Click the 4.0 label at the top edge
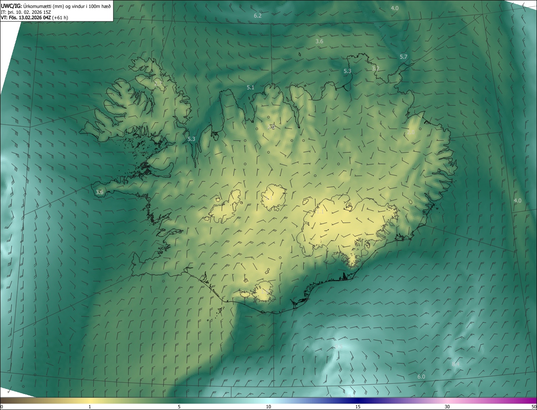The height and width of the screenshot is (410, 537). pyautogui.click(x=395, y=8)
